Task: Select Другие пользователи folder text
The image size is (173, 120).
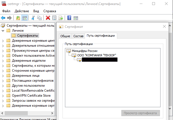Action: pyautogui.click(x=28, y=86)
